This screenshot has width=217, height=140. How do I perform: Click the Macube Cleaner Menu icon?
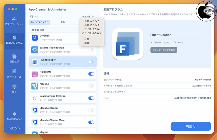click(x=35, y=122)
